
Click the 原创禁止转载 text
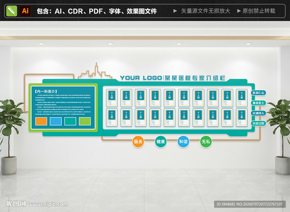259,11
